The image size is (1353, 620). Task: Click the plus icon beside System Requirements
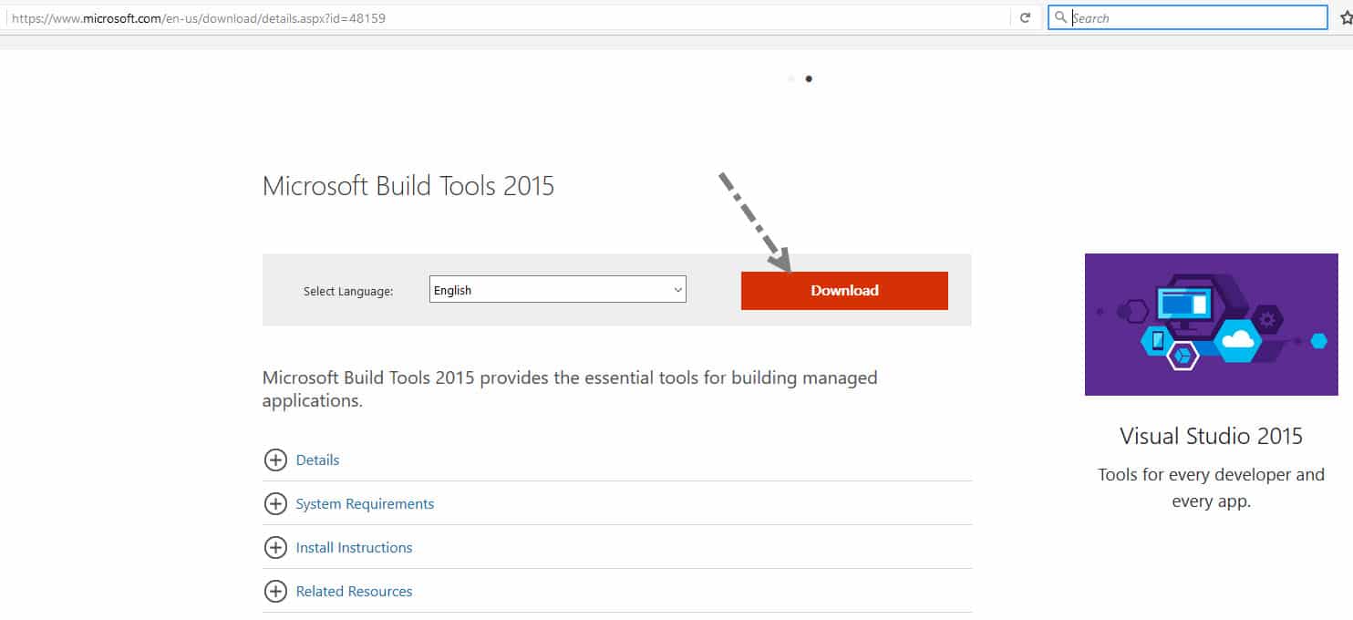pyautogui.click(x=275, y=503)
